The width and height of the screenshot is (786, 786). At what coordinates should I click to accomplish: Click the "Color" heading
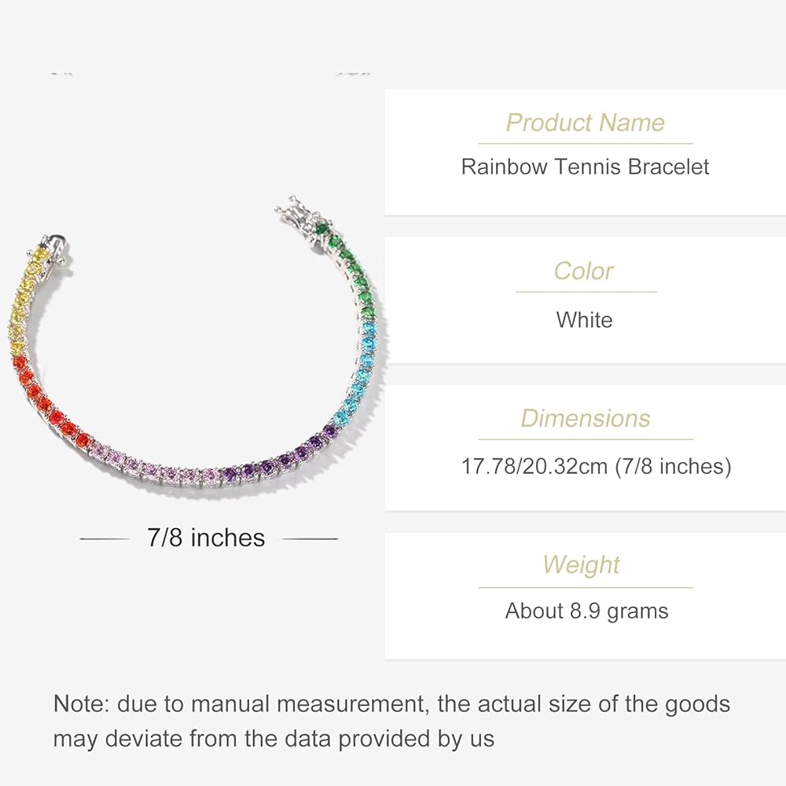click(583, 271)
